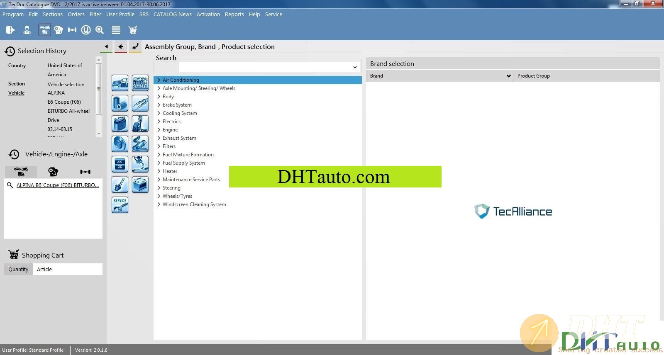
Task: Open the Service menu
Action: click(273, 14)
